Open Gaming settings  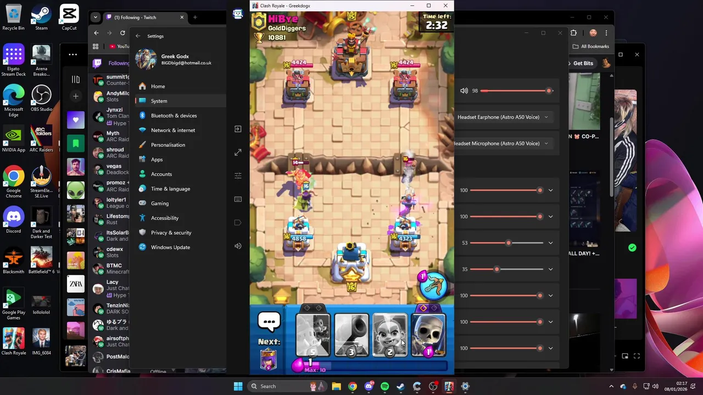pyautogui.click(x=180, y=204)
